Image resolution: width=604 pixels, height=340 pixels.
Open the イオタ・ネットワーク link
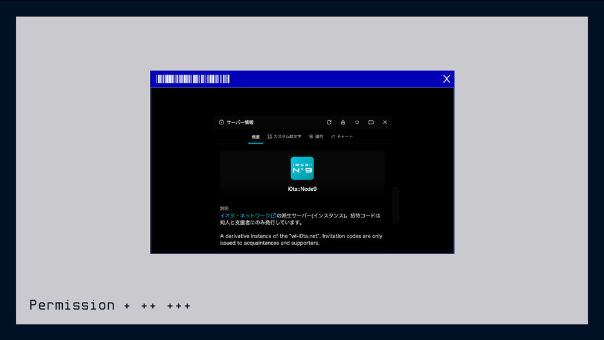tap(245, 215)
